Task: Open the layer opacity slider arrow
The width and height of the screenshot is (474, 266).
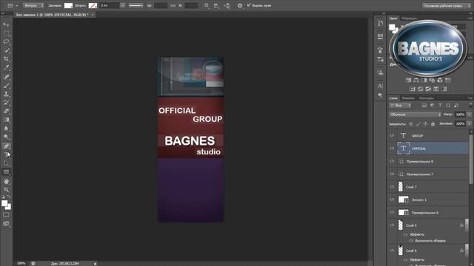Action: [469, 115]
